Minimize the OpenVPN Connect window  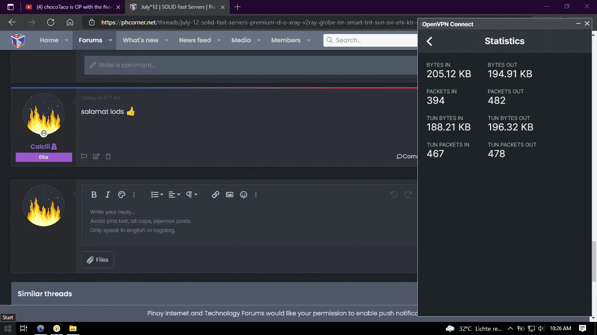pyautogui.click(x=578, y=24)
